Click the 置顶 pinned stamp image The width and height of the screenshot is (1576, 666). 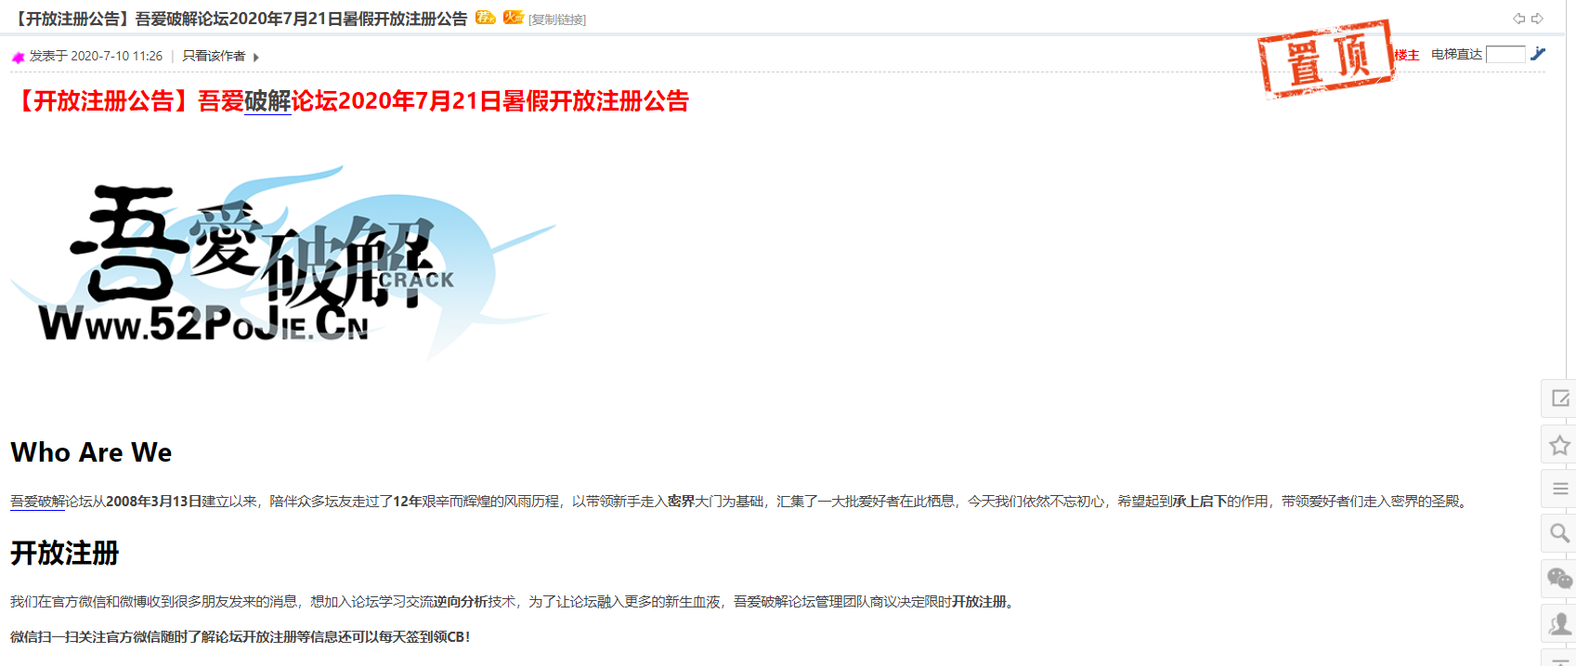[x=1326, y=58]
